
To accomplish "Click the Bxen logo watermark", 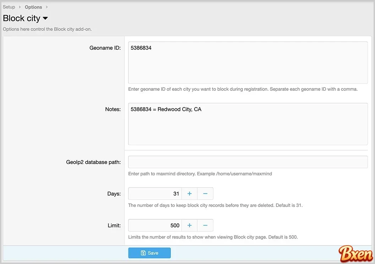I will pyautogui.click(x=355, y=254).
